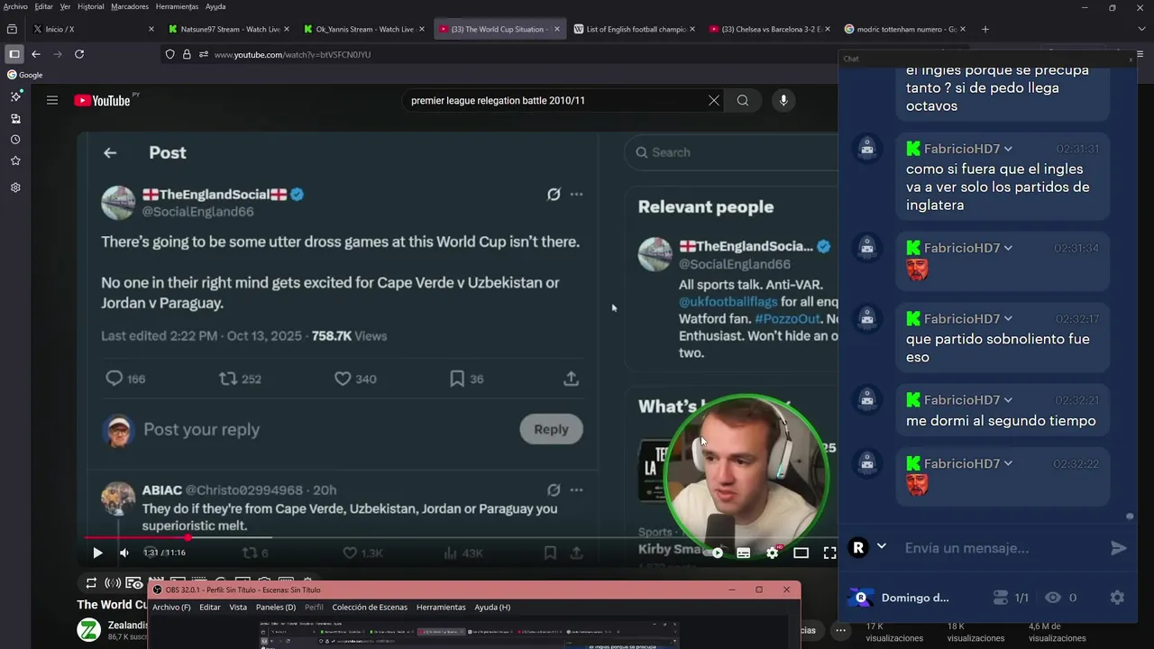Image resolution: width=1154 pixels, height=649 pixels.
Task: Reload the current YouTube page
Action: click(79, 54)
